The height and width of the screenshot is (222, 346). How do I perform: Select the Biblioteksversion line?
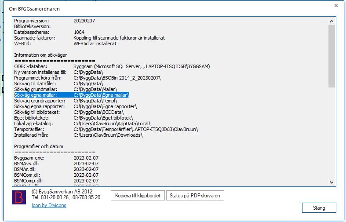[x=33, y=26]
